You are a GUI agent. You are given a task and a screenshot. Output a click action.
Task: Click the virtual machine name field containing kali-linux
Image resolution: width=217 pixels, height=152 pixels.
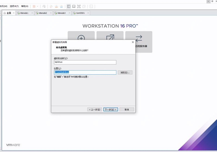(x=85, y=62)
